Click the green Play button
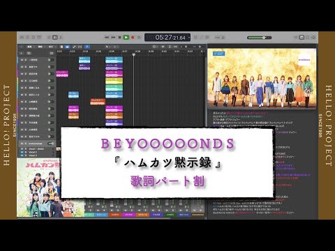 coord(126,37)
